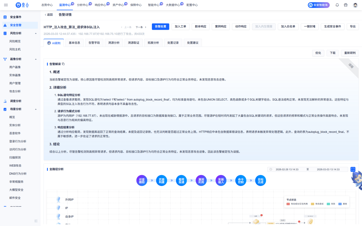Click the red 攻击成功 legend swatch
Viewport: 362px width, 226px height.
pyautogui.click(x=288, y=204)
